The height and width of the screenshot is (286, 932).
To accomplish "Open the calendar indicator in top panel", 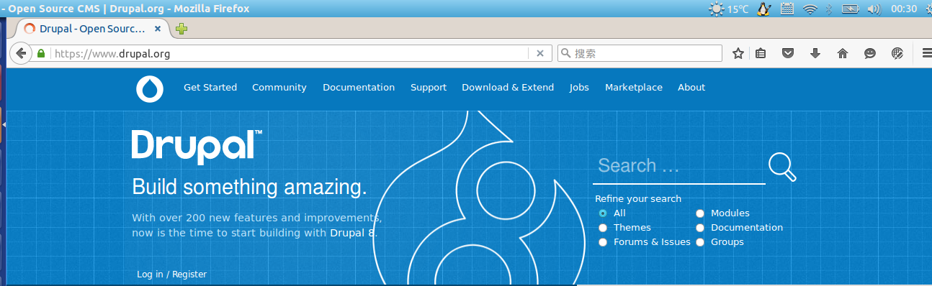I will click(787, 9).
